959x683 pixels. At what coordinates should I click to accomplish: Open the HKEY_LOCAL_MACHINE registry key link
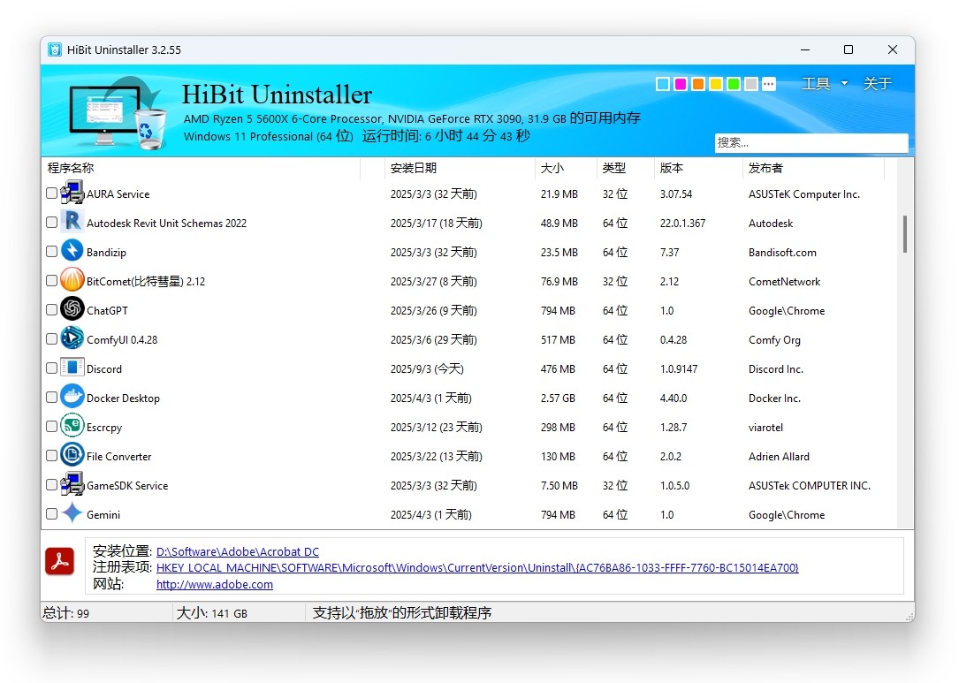(x=477, y=568)
